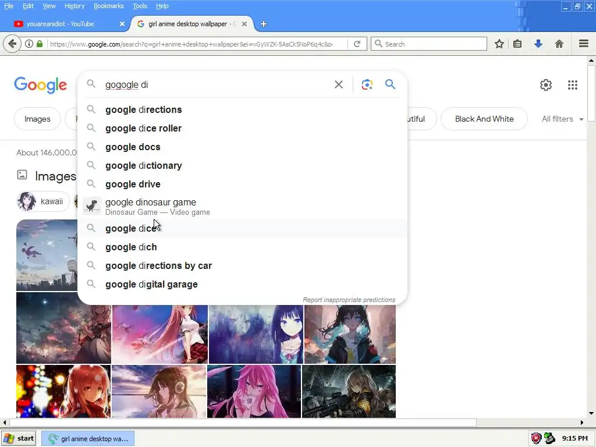Choose suggestion google drive
Image resolution: width=596 pixels, height=447 pixels.
[243, 184]
